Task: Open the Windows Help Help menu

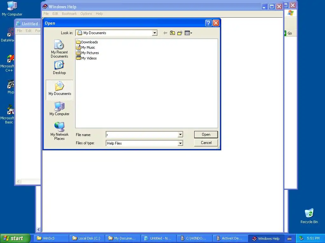Action: (x=99, y=14)
